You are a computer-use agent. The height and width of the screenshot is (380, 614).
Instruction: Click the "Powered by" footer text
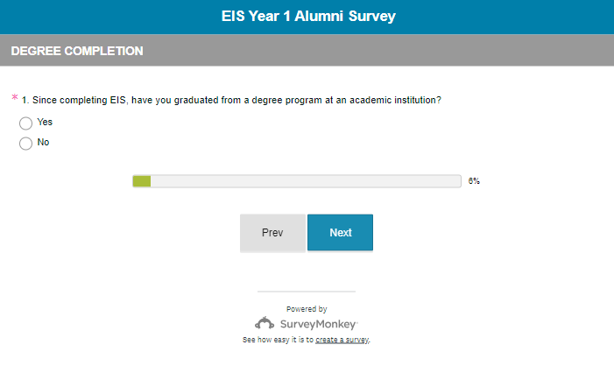click(307, 309)
